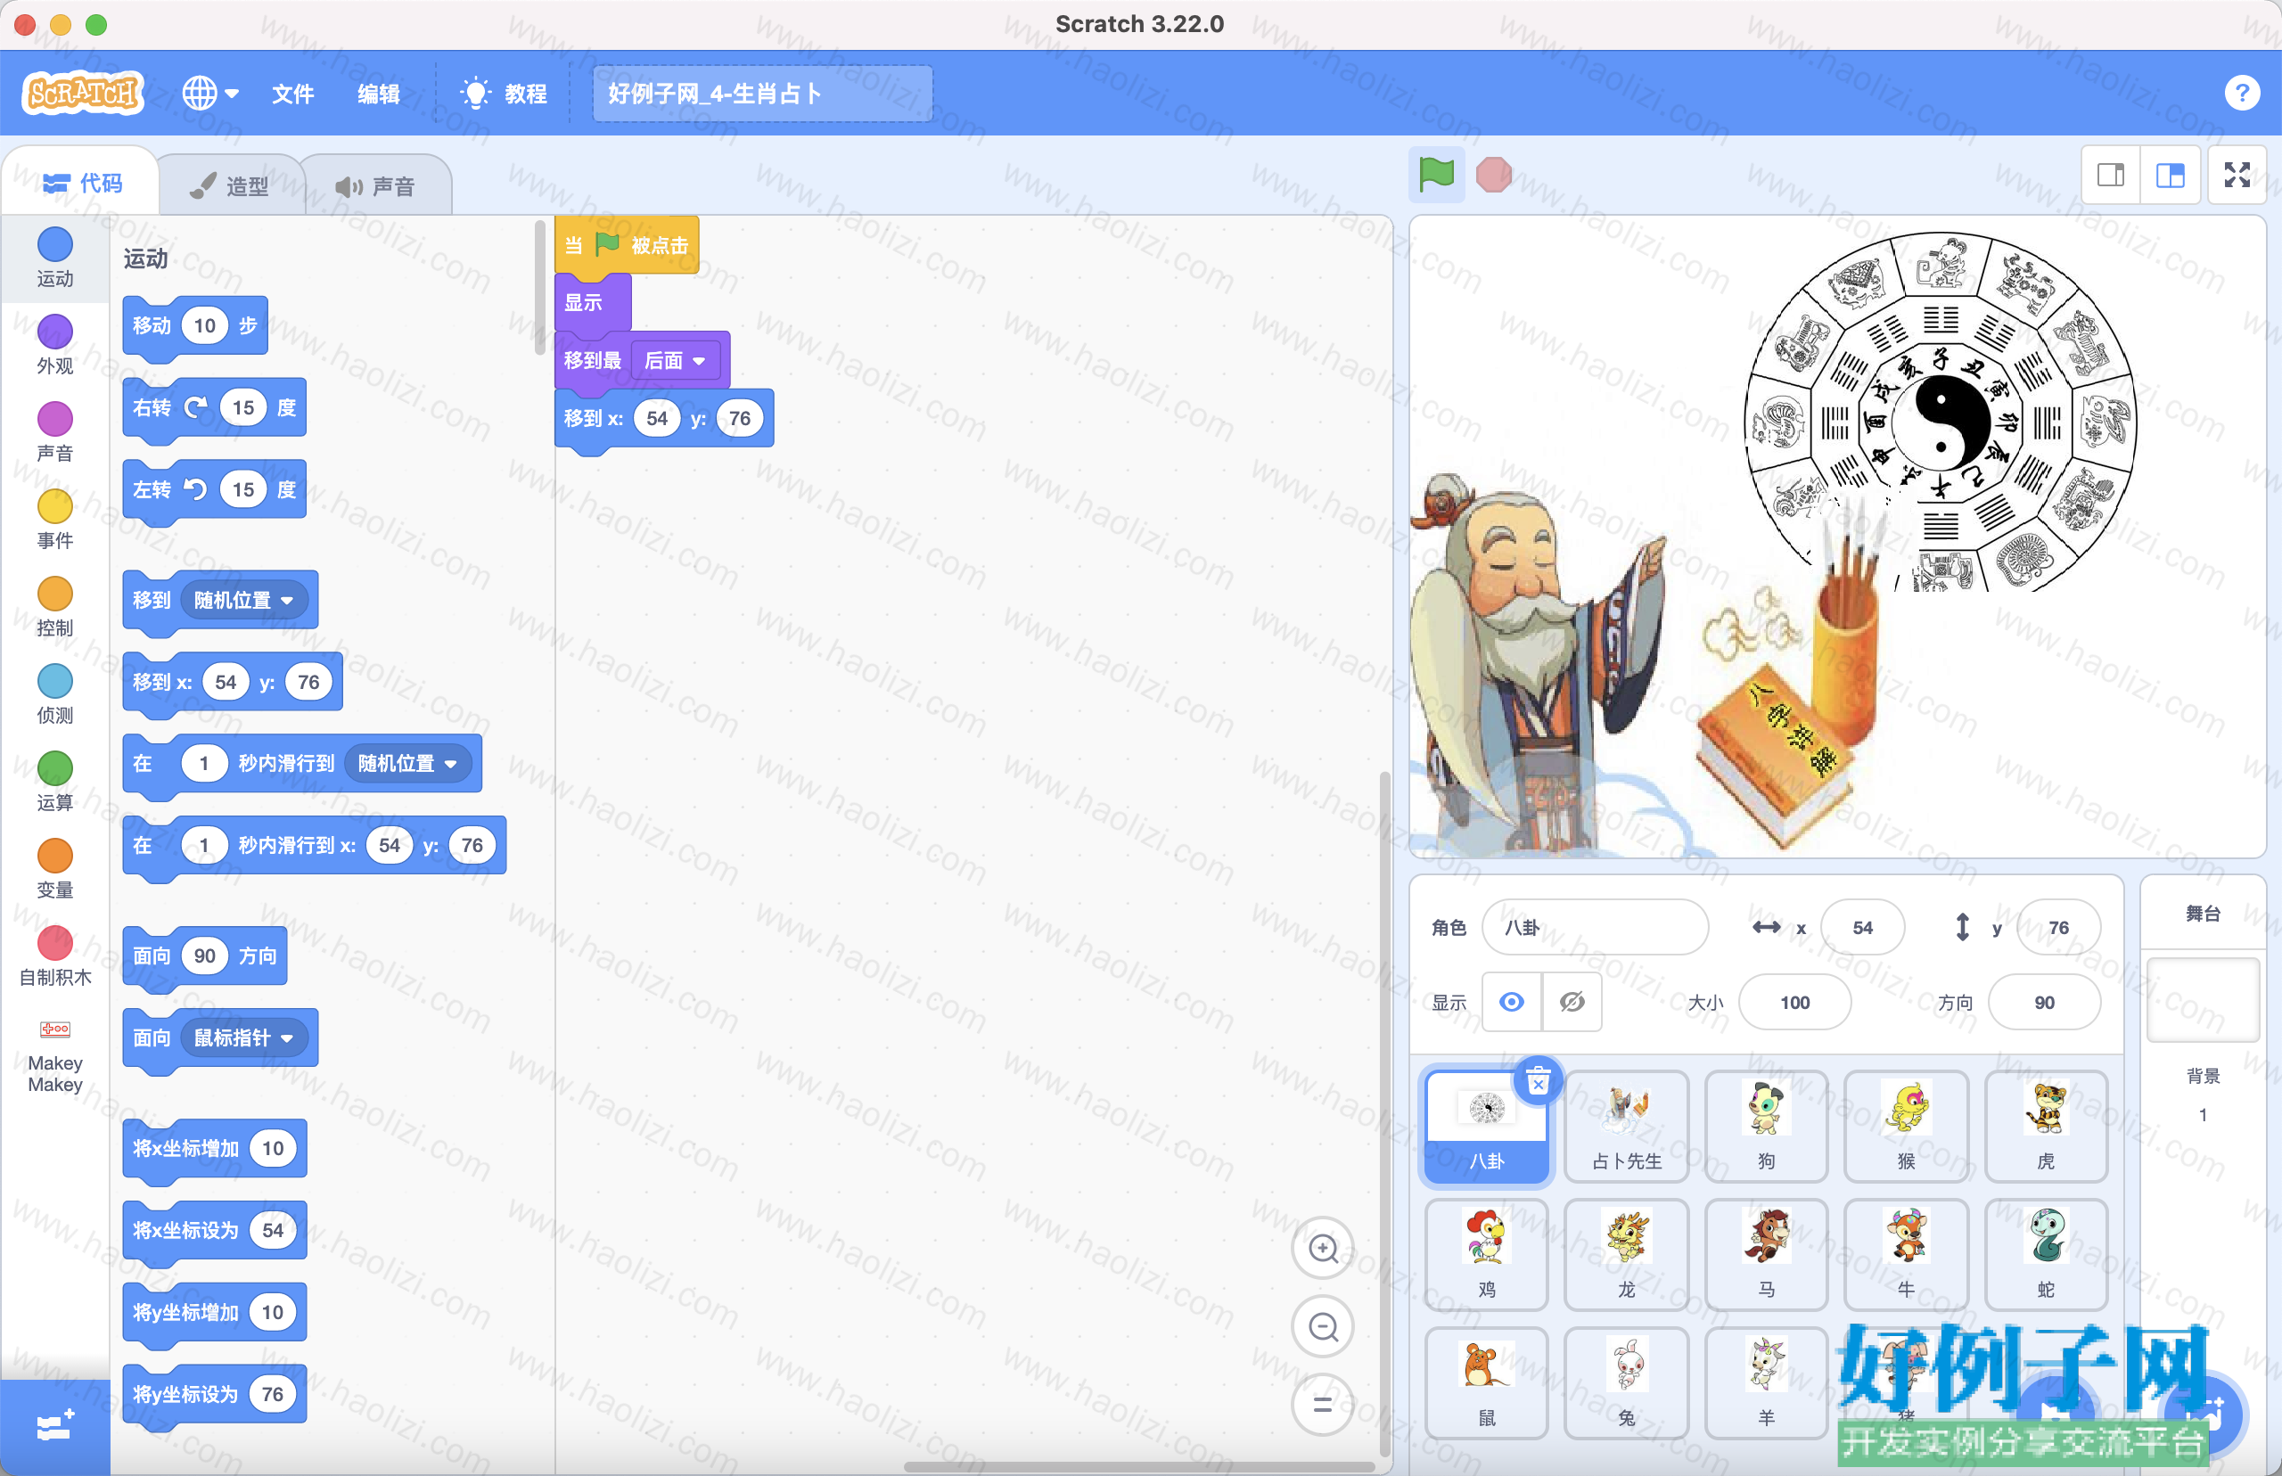The width and height of the screenshot is (2282, 1476).
Task: Delete the 八卦 sprite with trash icon
Action: coord(1539,1081)
